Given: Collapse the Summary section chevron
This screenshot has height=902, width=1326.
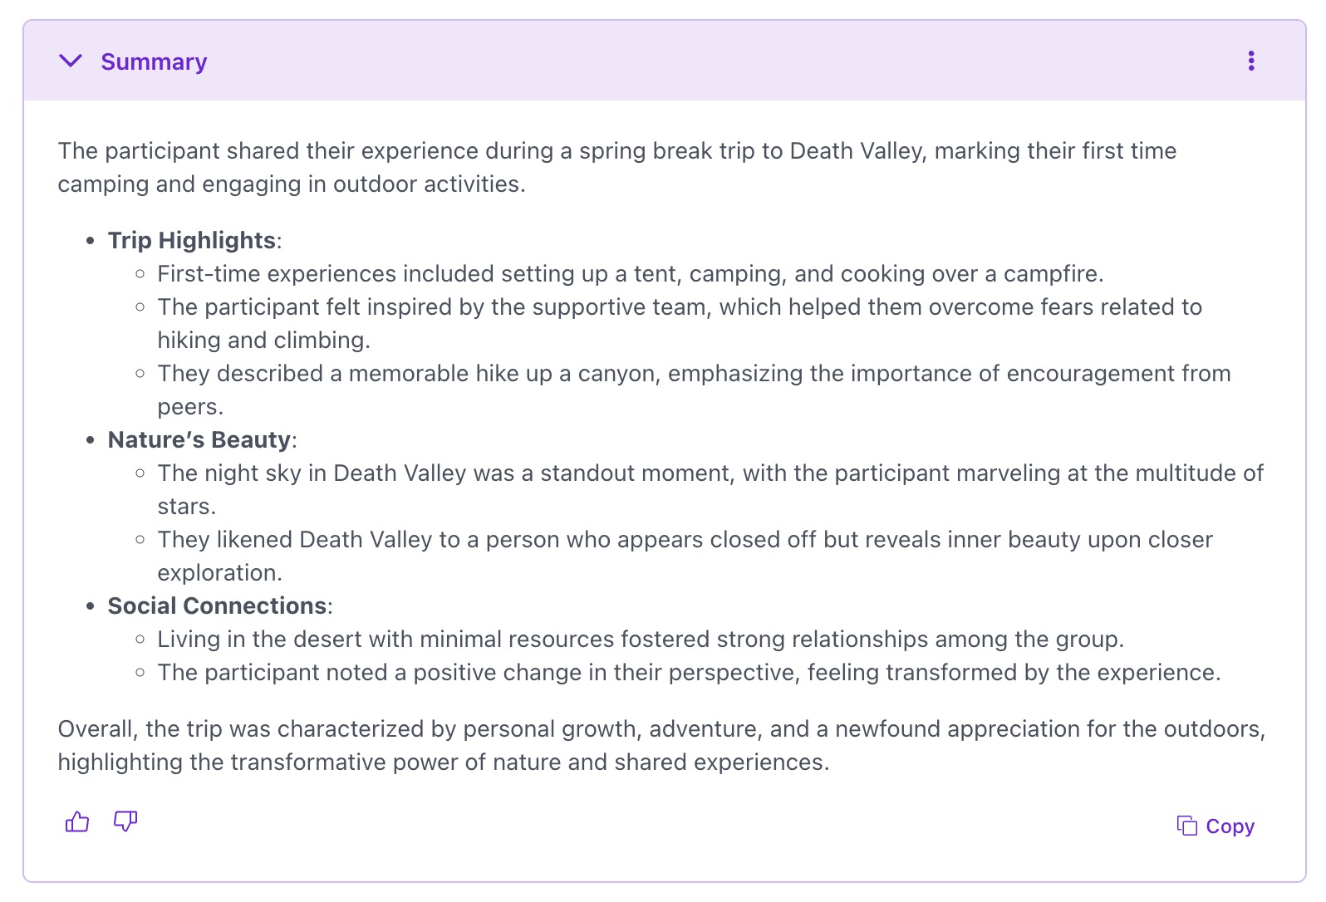Looking at the screenshot, I should (x=71, y=61).
